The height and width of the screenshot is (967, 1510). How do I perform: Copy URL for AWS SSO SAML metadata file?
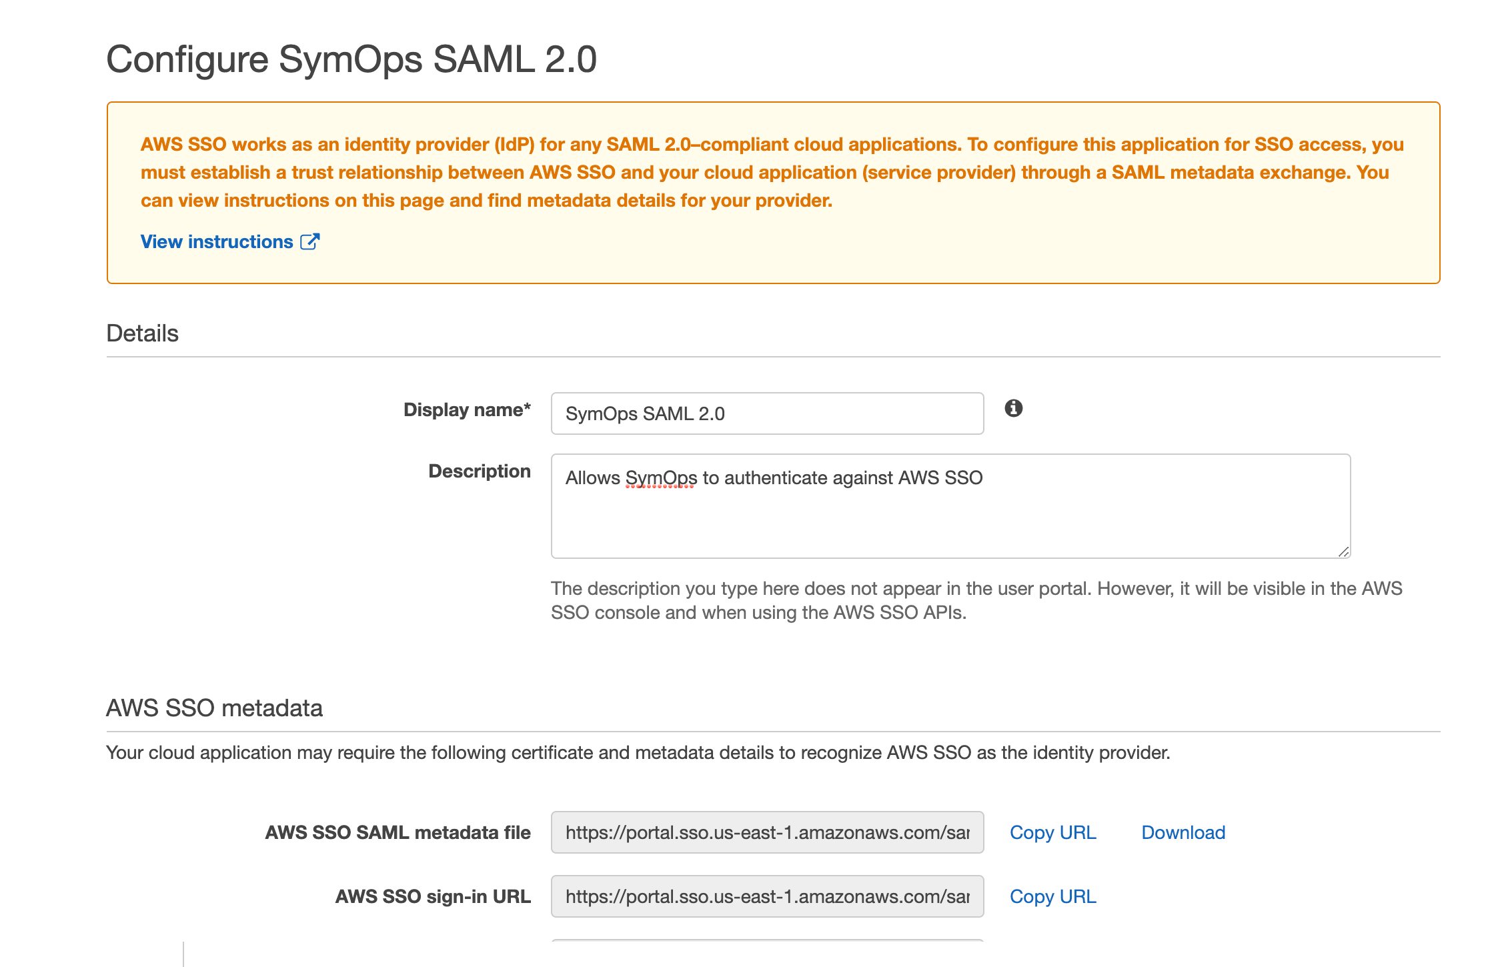(1052, 832)
